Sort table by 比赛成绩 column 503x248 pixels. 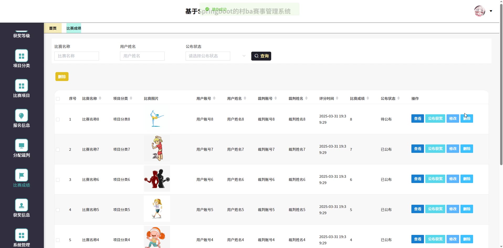point(368,98)
